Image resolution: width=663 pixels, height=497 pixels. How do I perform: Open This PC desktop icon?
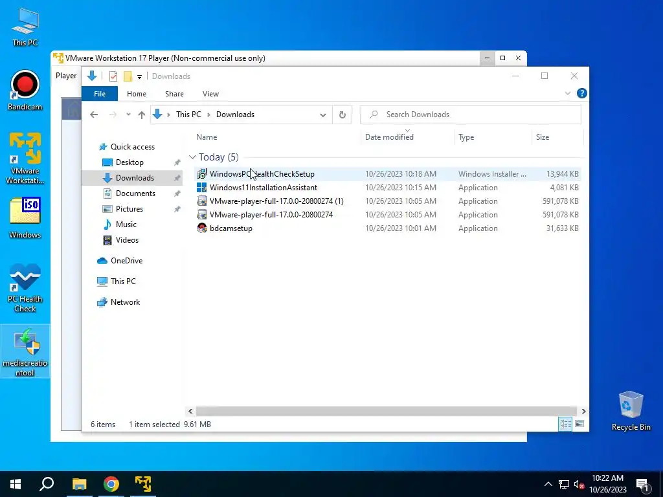coord(25,26)
